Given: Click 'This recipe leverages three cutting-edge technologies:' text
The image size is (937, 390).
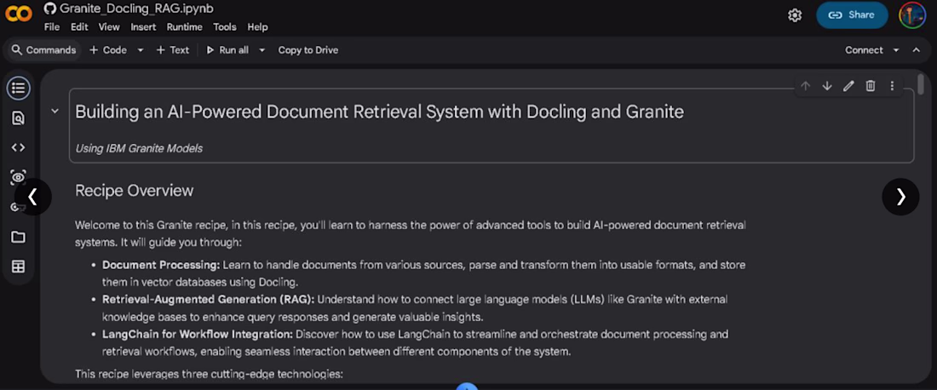Looking at the screenshot, I should tap(209, 374).
